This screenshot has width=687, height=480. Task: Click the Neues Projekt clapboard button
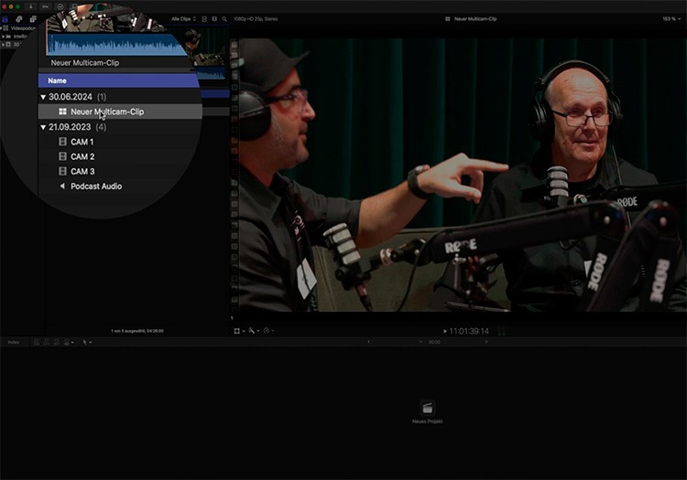point(427,408)
